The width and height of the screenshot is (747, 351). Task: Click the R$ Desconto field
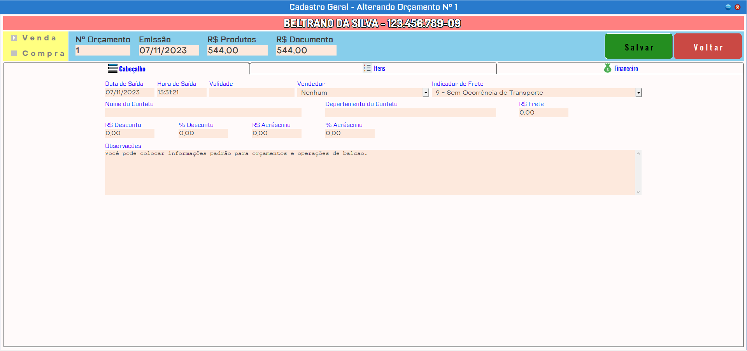point(130,133)
